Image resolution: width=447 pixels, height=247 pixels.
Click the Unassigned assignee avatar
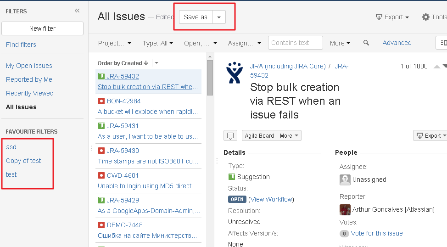[x=345, y=180]
